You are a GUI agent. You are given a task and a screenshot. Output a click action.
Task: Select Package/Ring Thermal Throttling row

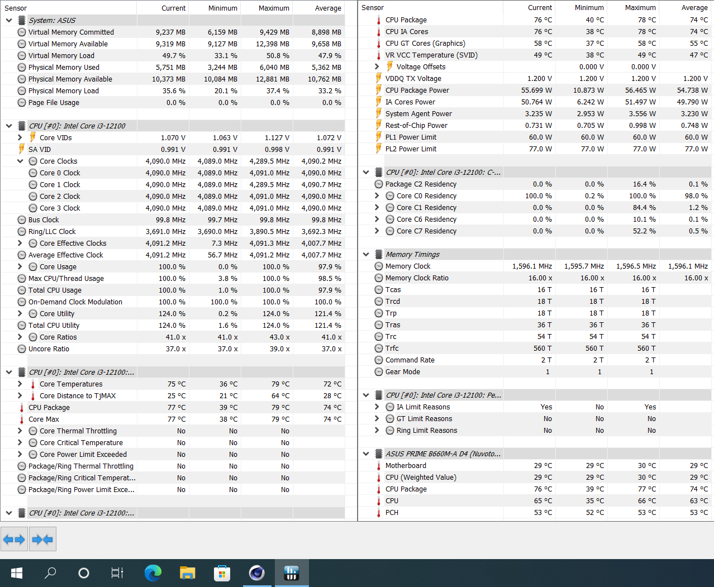click(x=173, y=466)
